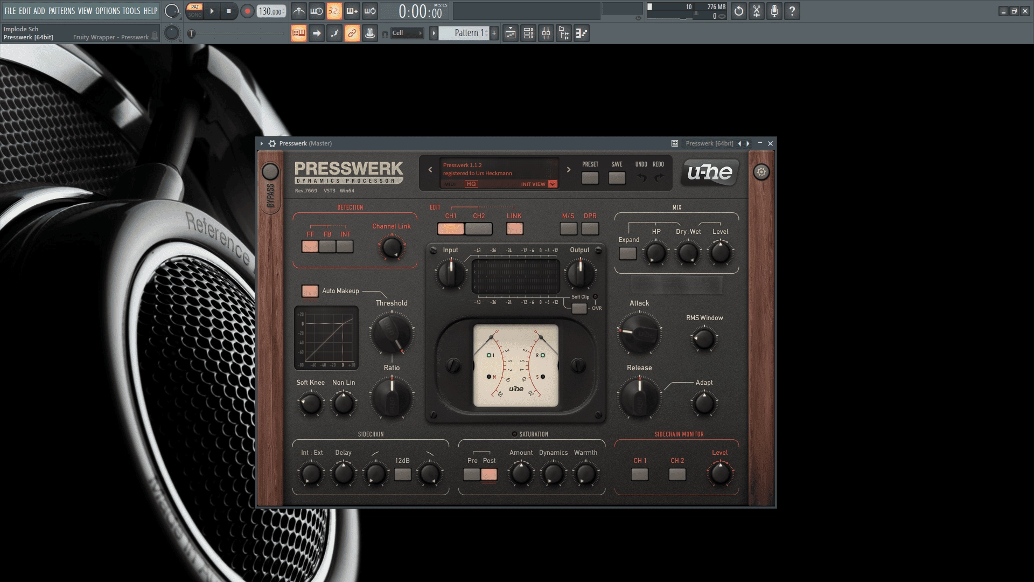1034x582 pixels.
Task: Enable the FF detection mode
Action: (310, 247)
